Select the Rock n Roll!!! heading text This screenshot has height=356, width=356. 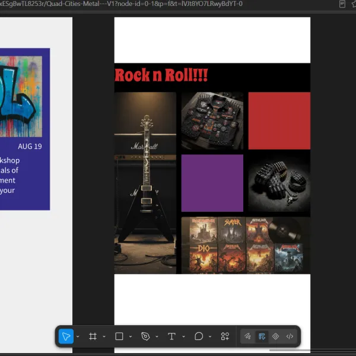(x=161, y=75)
